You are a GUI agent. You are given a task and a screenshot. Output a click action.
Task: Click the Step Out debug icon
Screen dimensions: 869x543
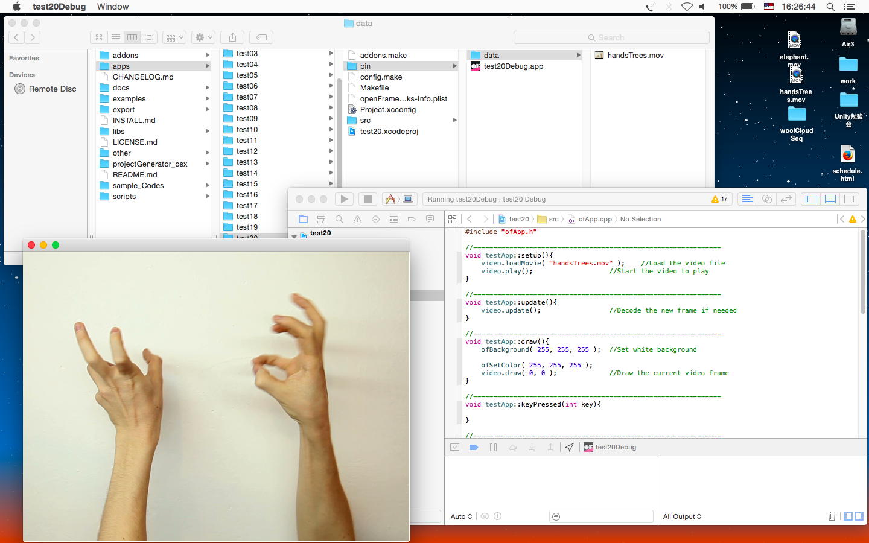[x=550, y=447]
